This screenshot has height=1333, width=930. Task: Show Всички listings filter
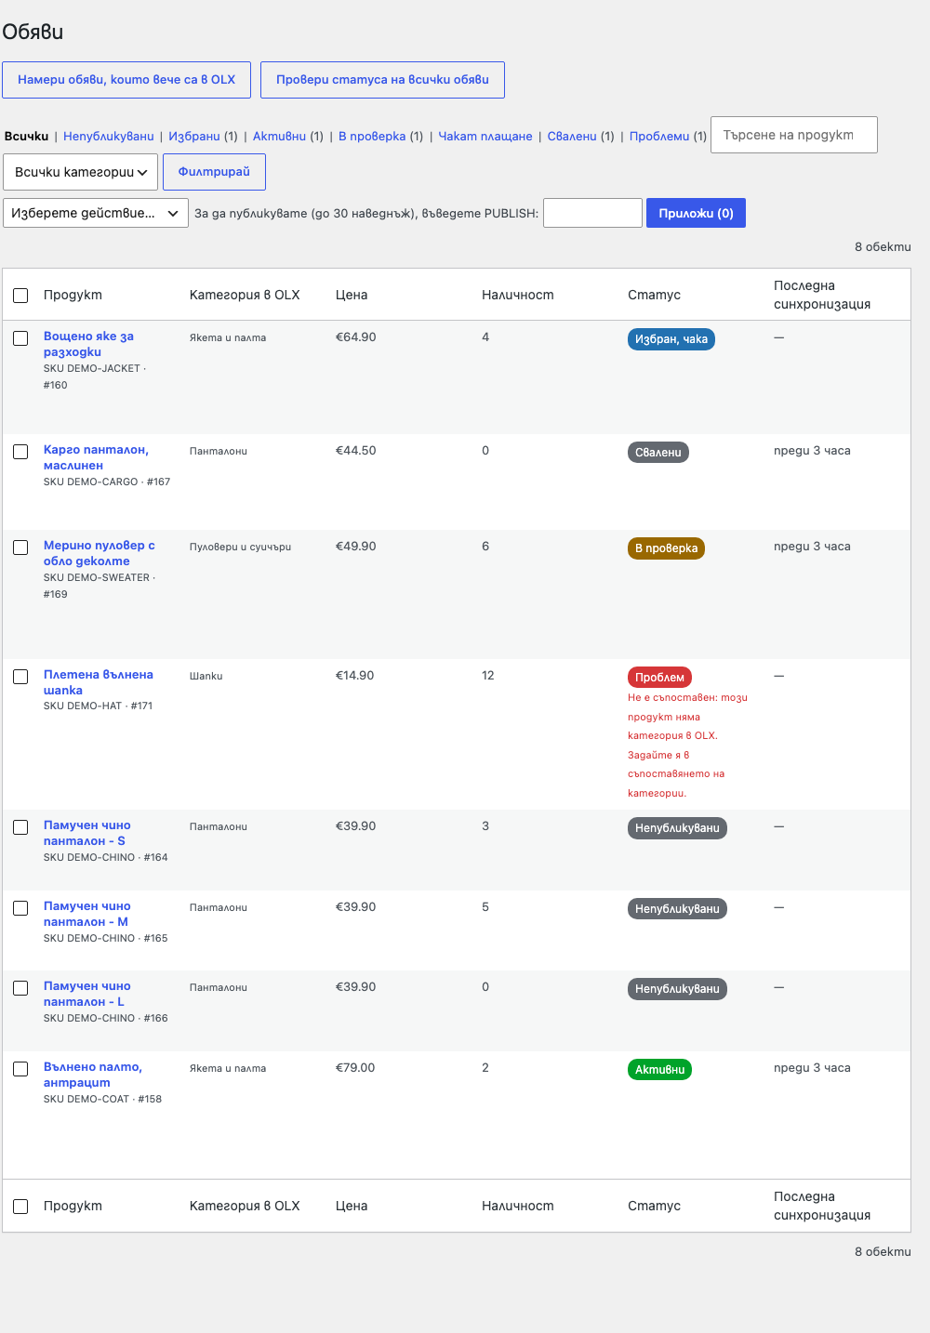pyautogui.click(x=26, y=136)
